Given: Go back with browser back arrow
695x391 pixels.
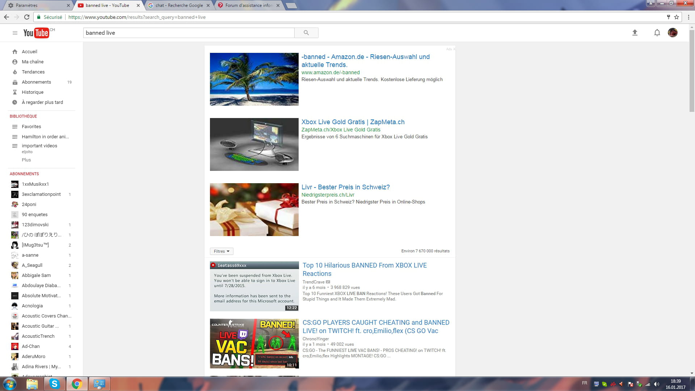Looking at the screenshot, I should point(7,17).
